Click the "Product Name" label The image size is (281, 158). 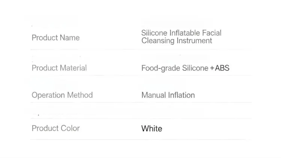click(55, 37)
